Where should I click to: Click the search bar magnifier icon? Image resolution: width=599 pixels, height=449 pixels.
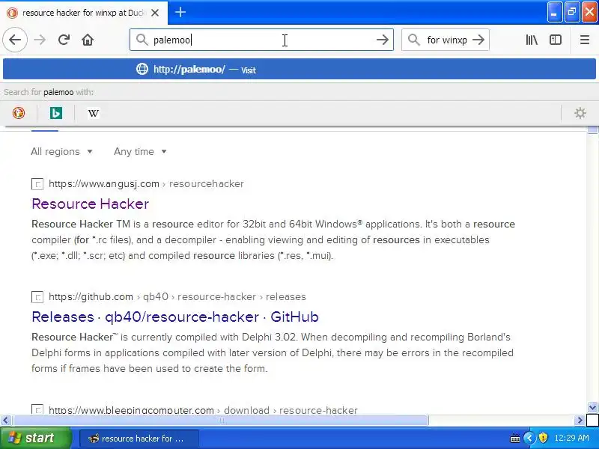[414, 40]
